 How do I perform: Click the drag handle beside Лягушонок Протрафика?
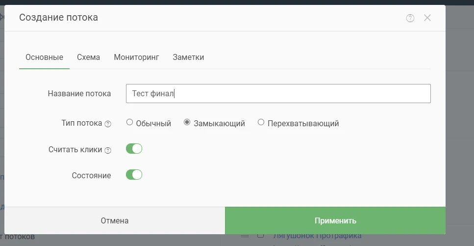(245, 236)
